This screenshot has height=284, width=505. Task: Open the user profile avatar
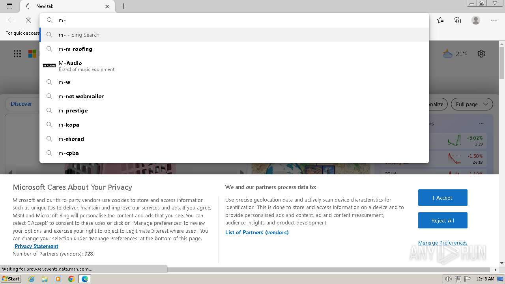click(476, 20)
